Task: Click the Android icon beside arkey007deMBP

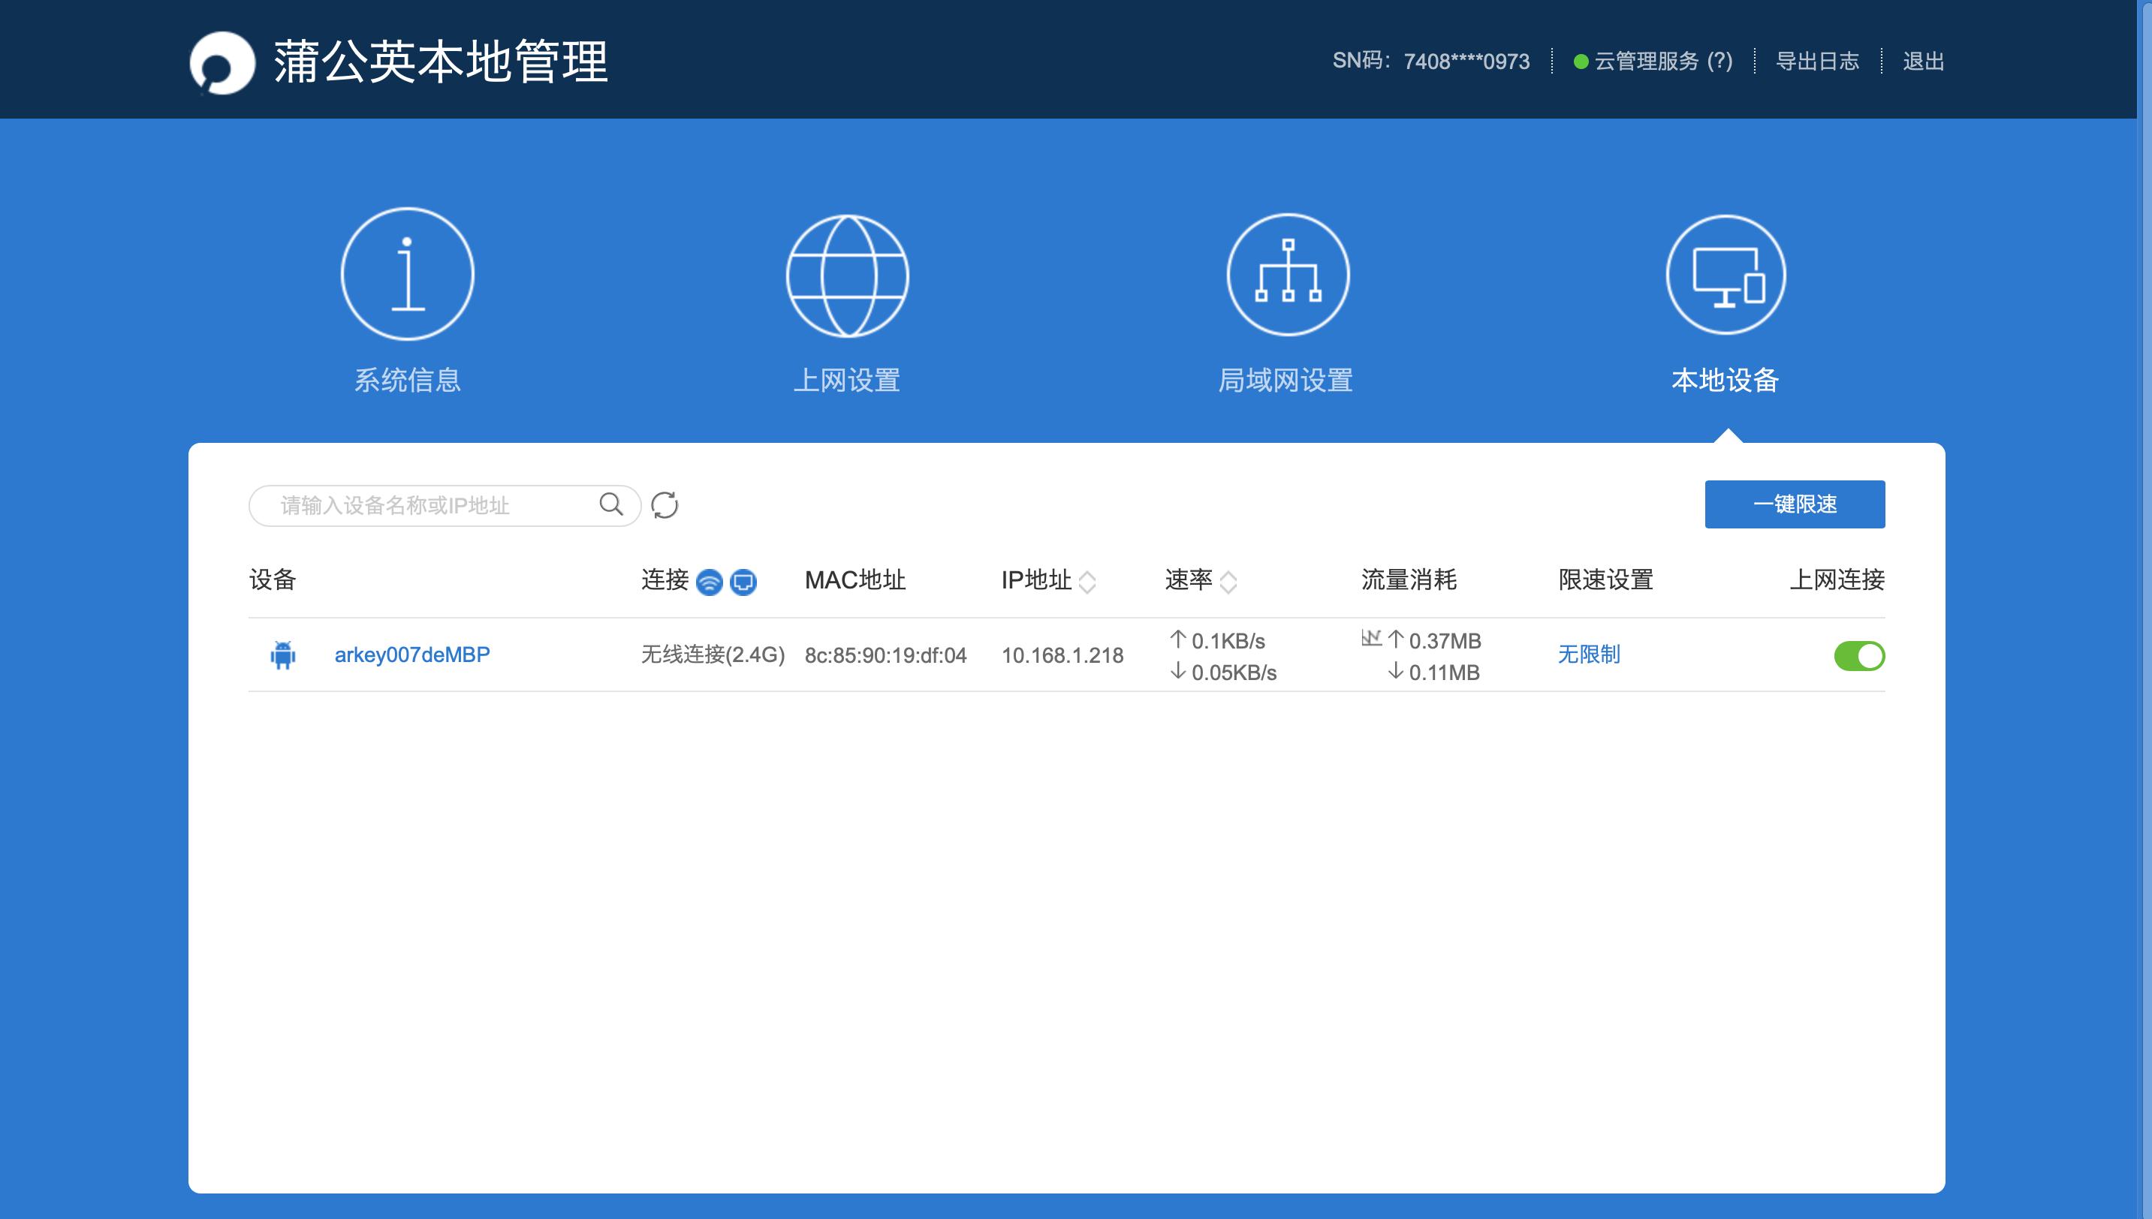Action: coord(283,655)
